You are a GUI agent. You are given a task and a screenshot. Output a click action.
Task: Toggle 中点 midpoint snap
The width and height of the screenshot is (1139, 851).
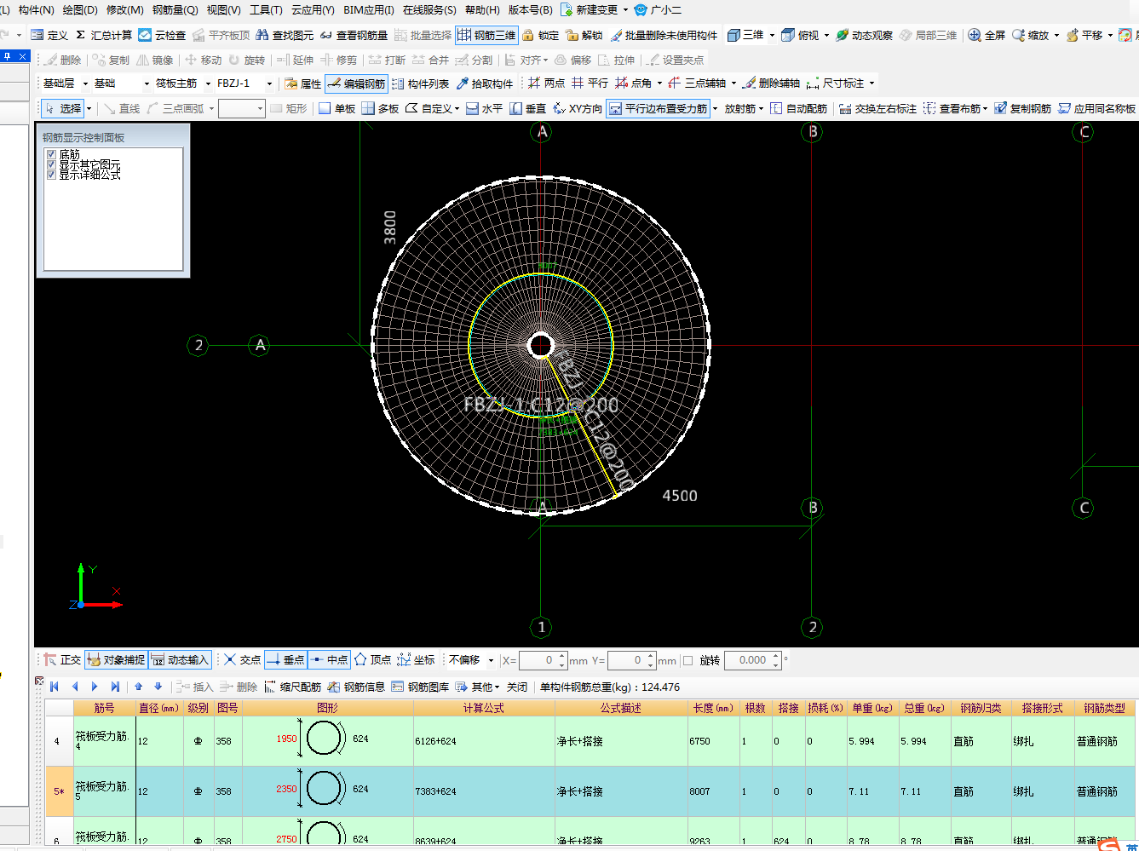tap(329, 659)
